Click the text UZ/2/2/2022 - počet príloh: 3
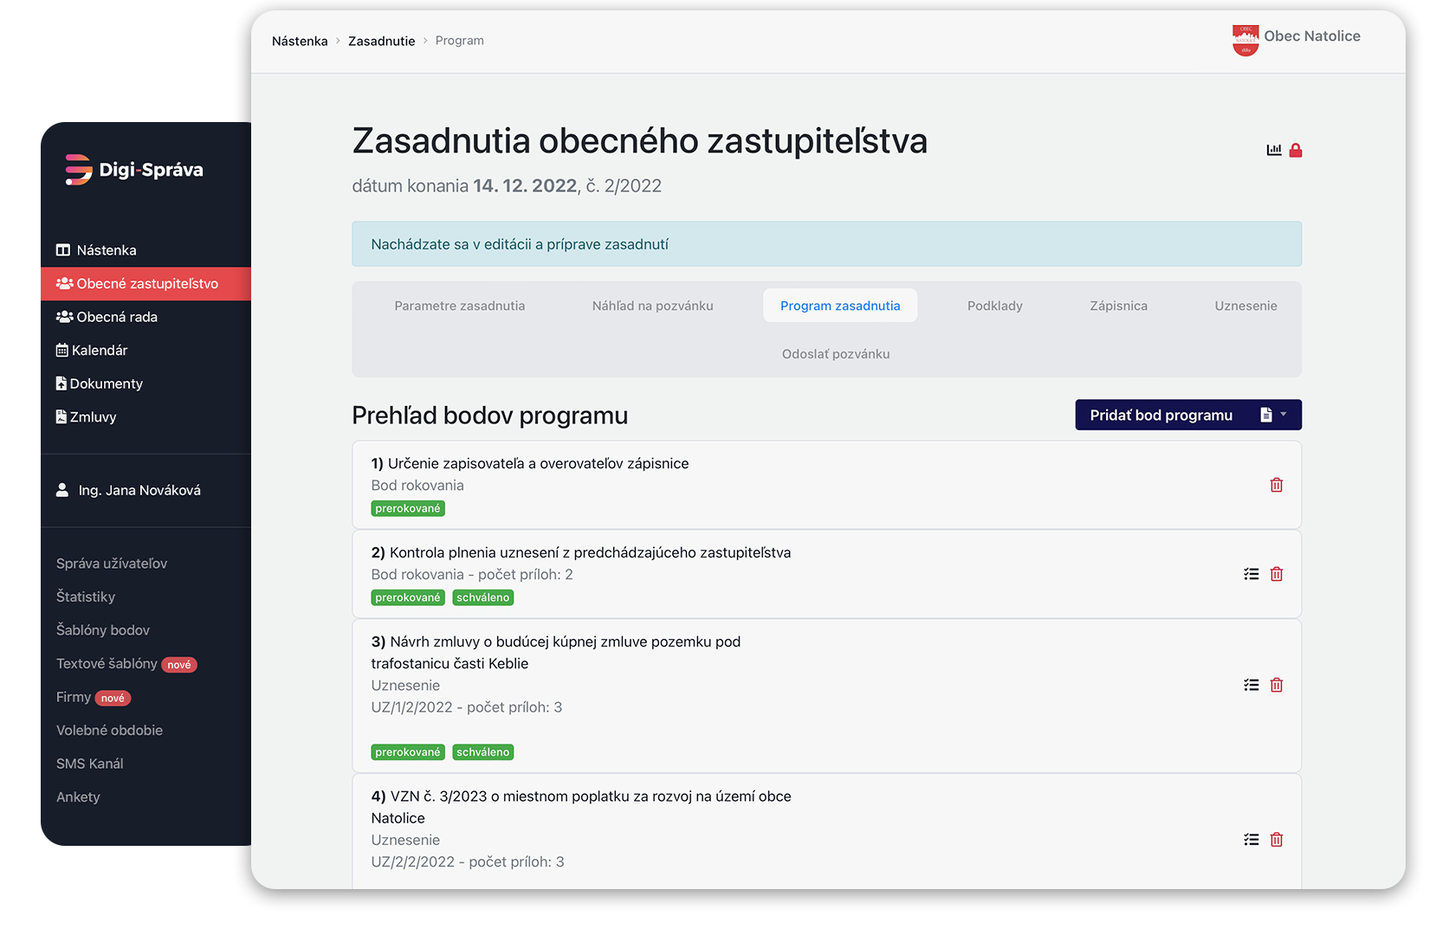 [x=468, y=862]
